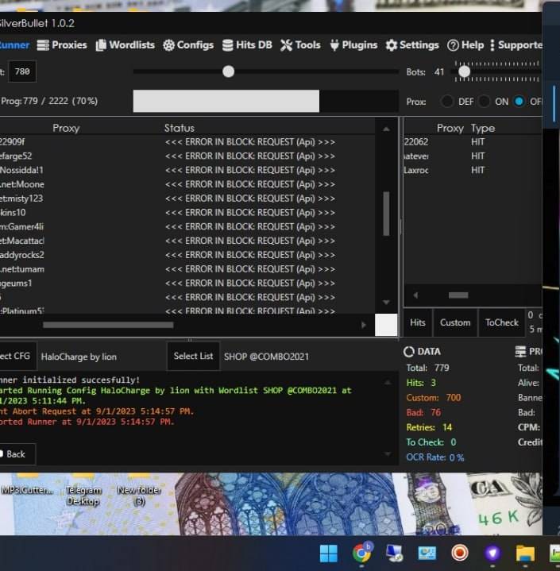Image resolution: width=560 pixels, height=571 pixels.
Task: Click the status list scroll-up arrow
Action: [386, 129]
